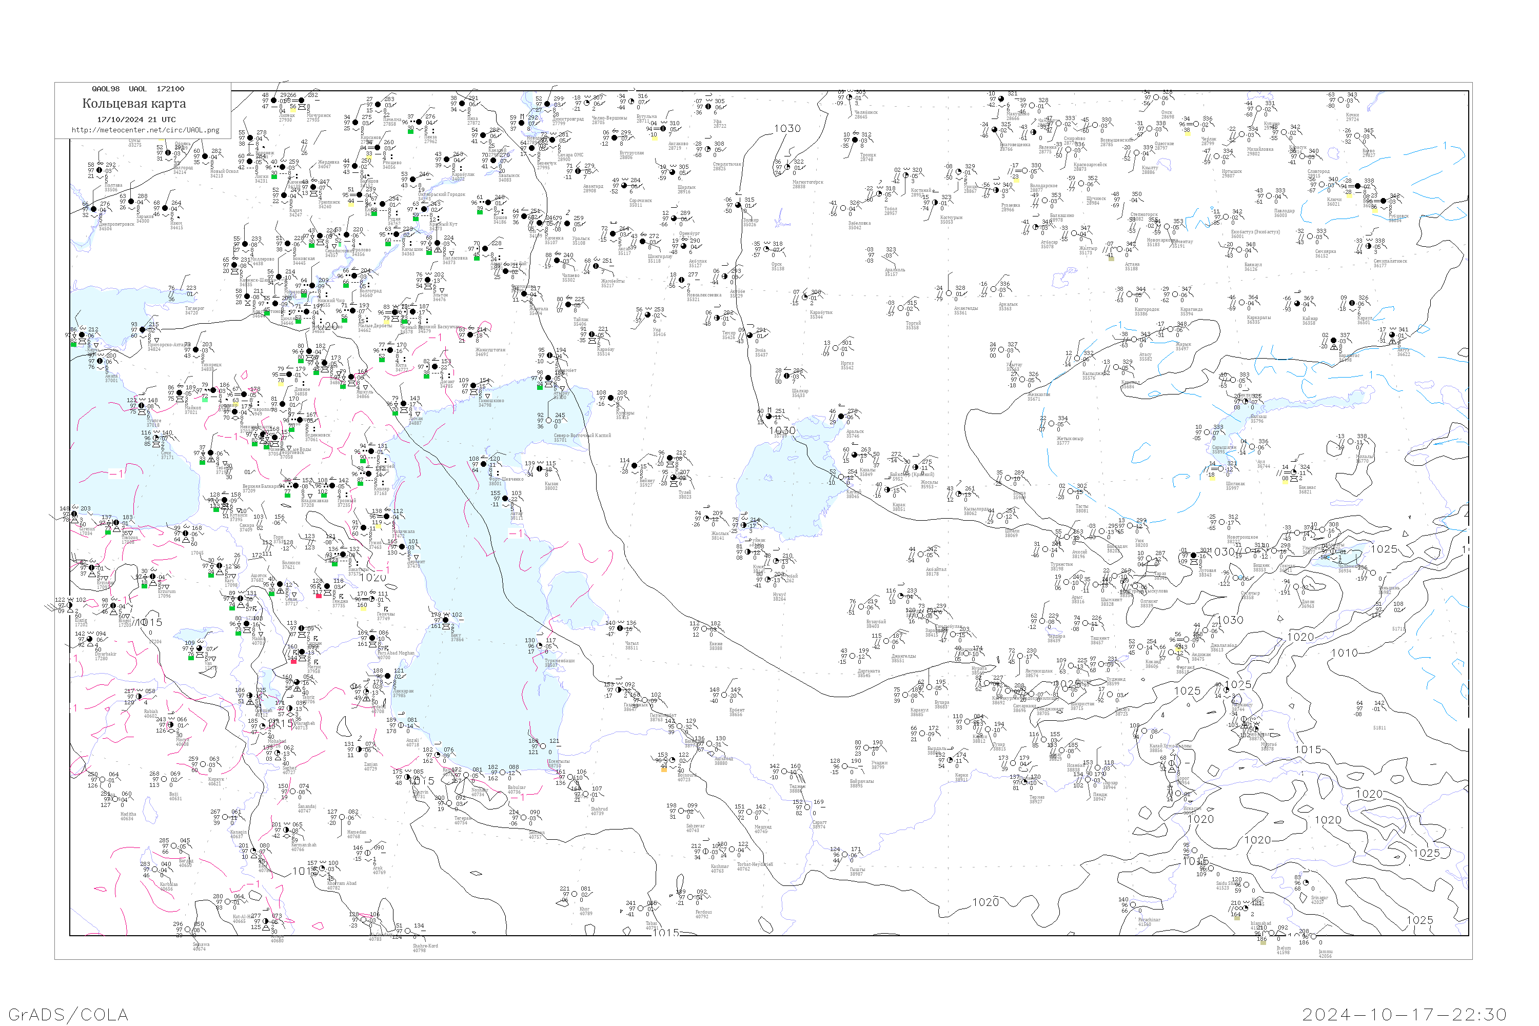Click the Орск station cloud-cover circle
This screenshot has width=1539, height=1026.
pyautogui.click(x=766, y=249)
